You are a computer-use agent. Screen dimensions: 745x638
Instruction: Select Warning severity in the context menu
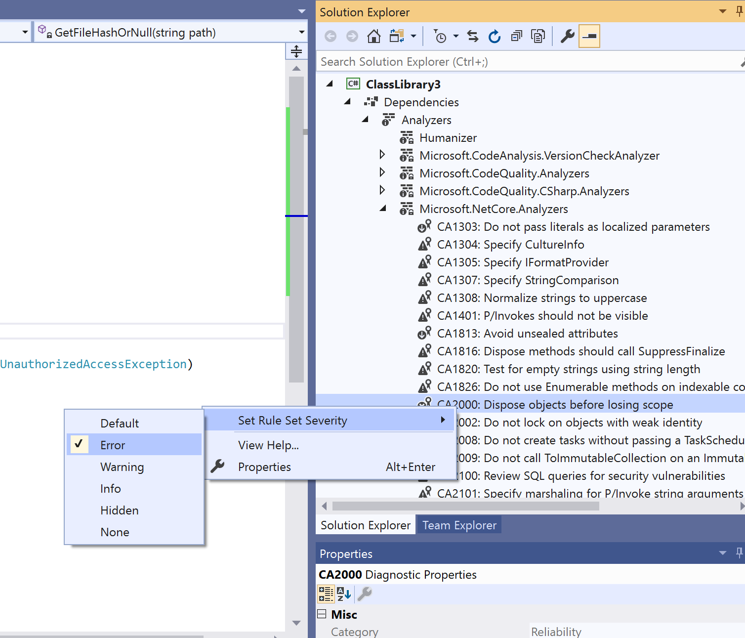[122, 467]
